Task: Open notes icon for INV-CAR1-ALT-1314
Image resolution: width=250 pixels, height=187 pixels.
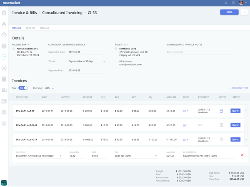Action: [x=221, y=140]
